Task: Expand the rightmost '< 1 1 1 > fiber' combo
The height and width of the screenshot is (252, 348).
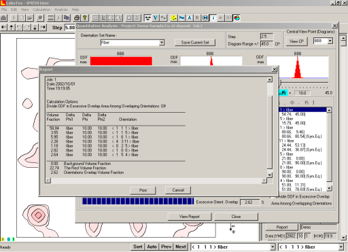Action: click(341, 247)
